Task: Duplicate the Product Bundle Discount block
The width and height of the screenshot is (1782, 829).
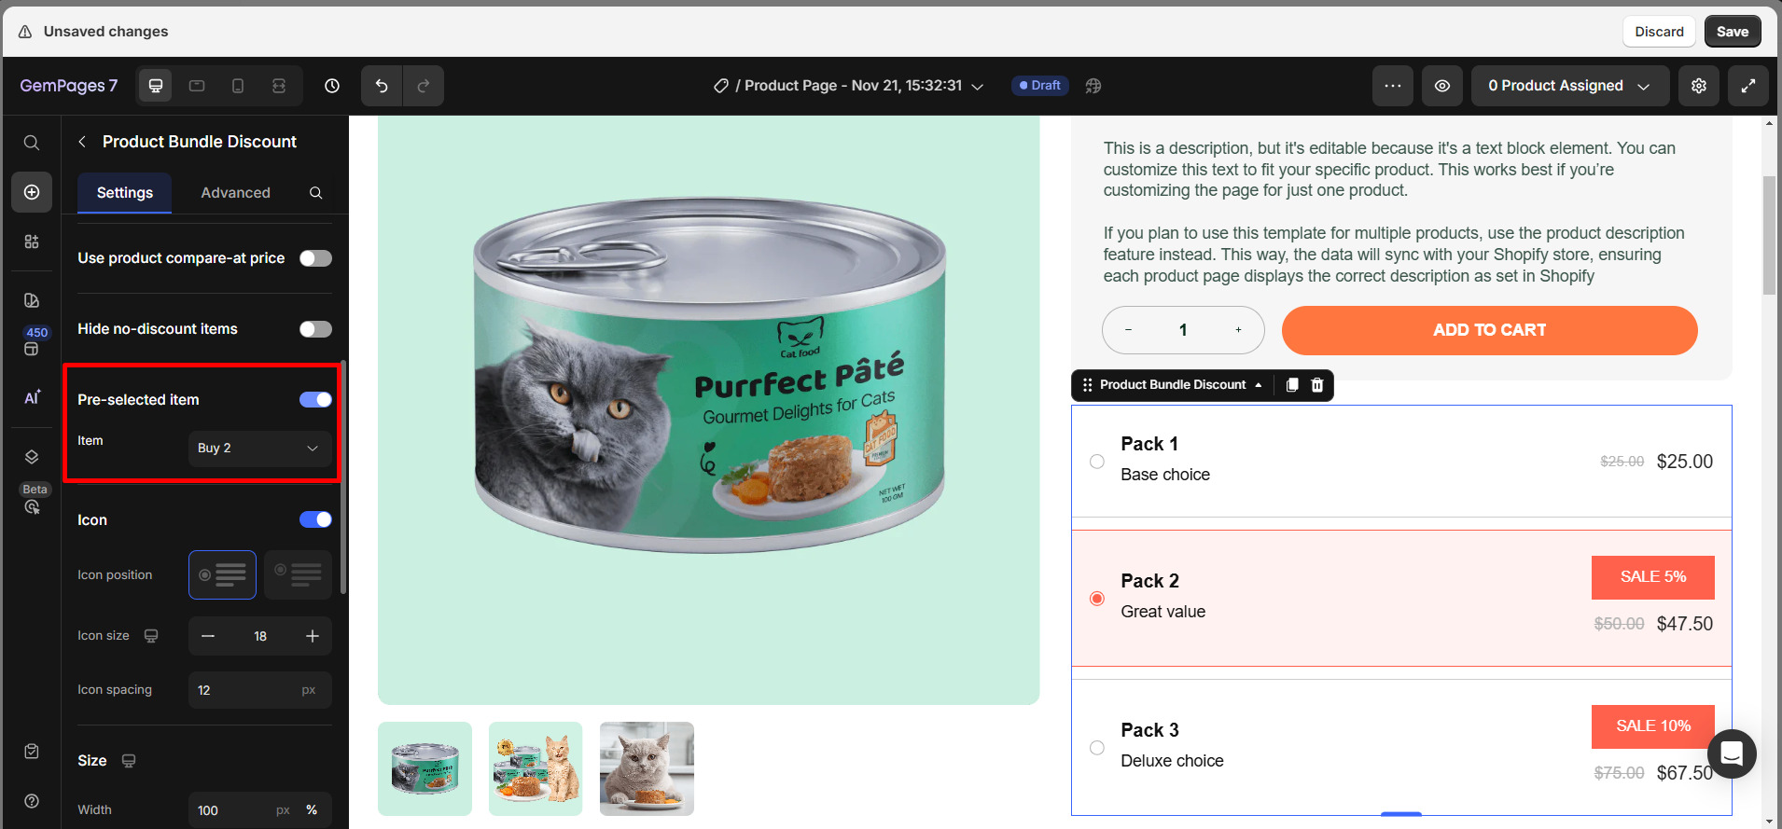Action: [1291, 384]
